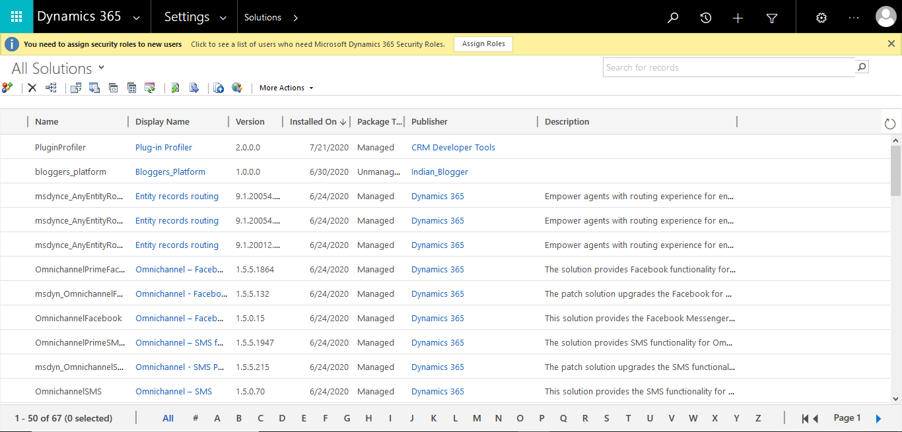Filter records starting with letter M
Screen dimensions: 902x432
(x=476, y=418)
